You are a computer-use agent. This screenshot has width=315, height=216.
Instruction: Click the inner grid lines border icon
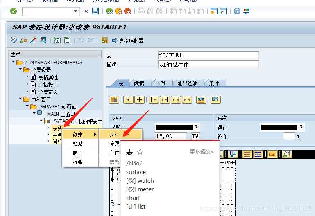(x=139, y=100)
